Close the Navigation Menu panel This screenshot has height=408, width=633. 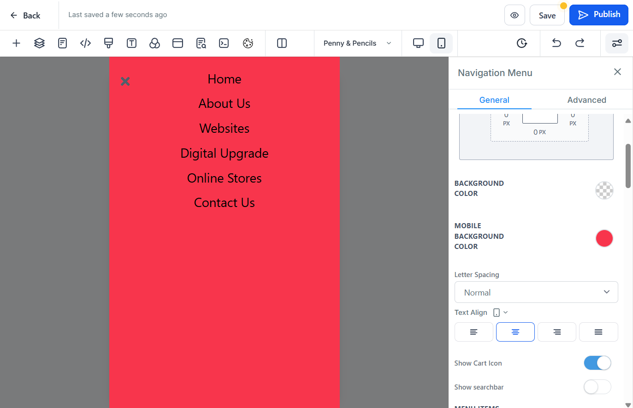[x=617, y=72]
